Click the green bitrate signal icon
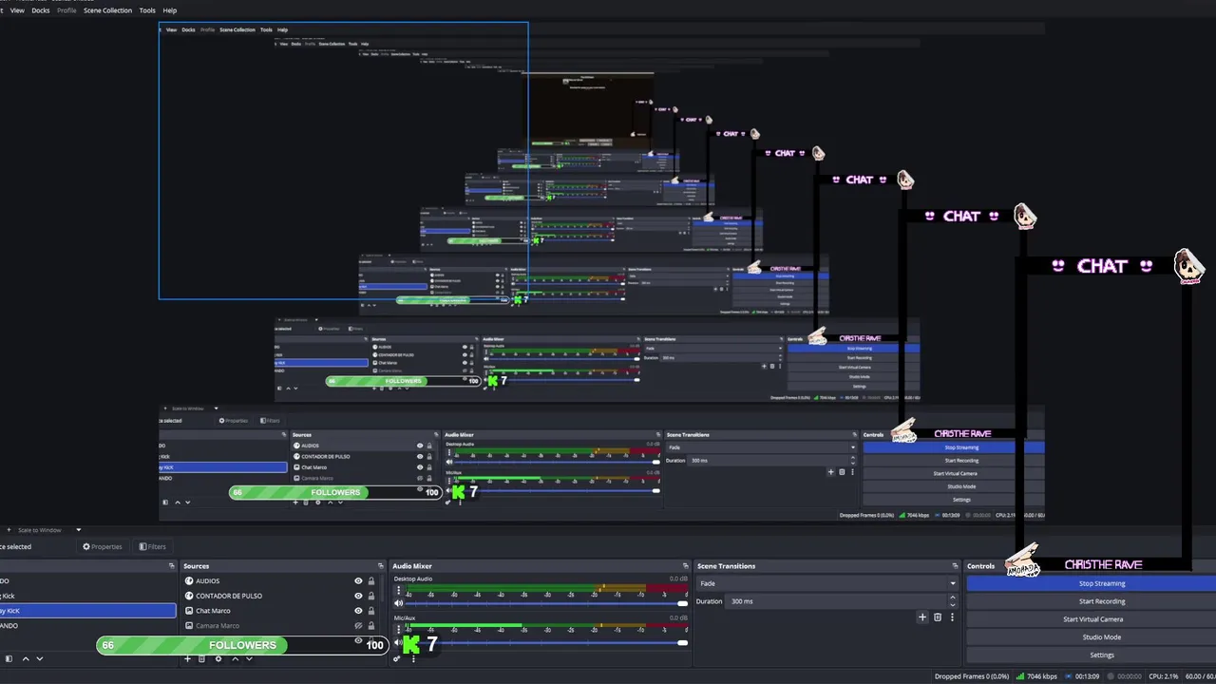Viewport: 1216px width, 684px height. click(x=1020, y=676)
